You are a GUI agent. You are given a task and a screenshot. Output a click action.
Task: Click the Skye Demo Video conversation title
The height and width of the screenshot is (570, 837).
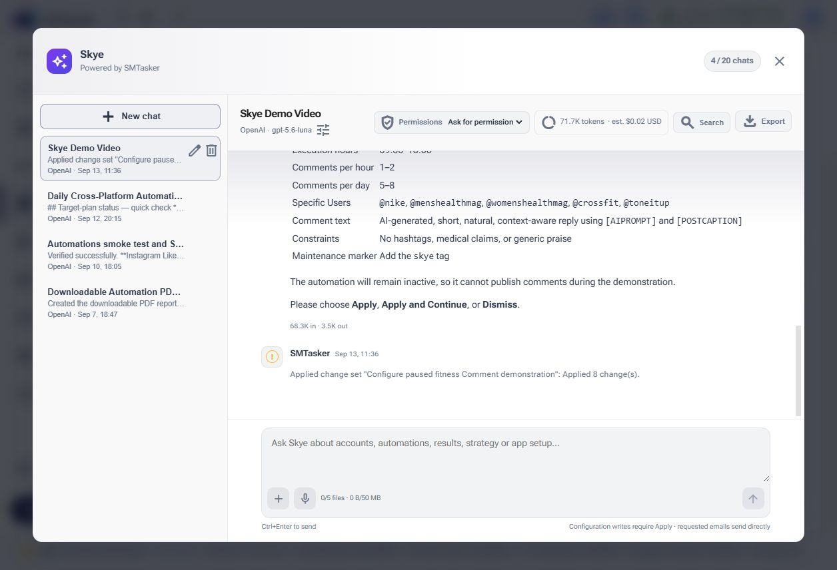pos(281,114)
